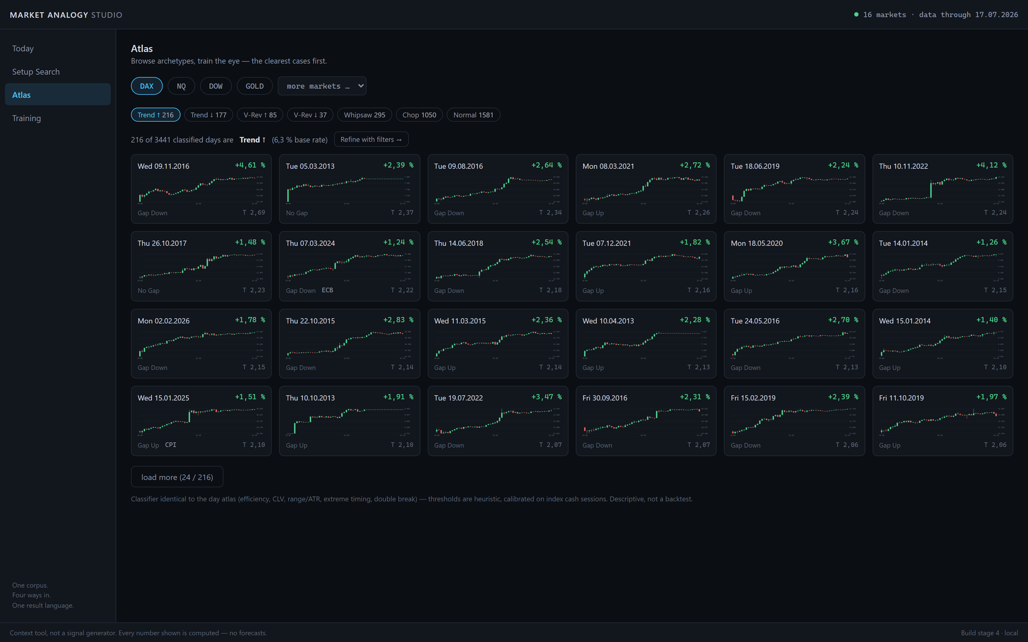
Task: Open the Tue 14.01.2014 chart card
Action: pos(943,266)
